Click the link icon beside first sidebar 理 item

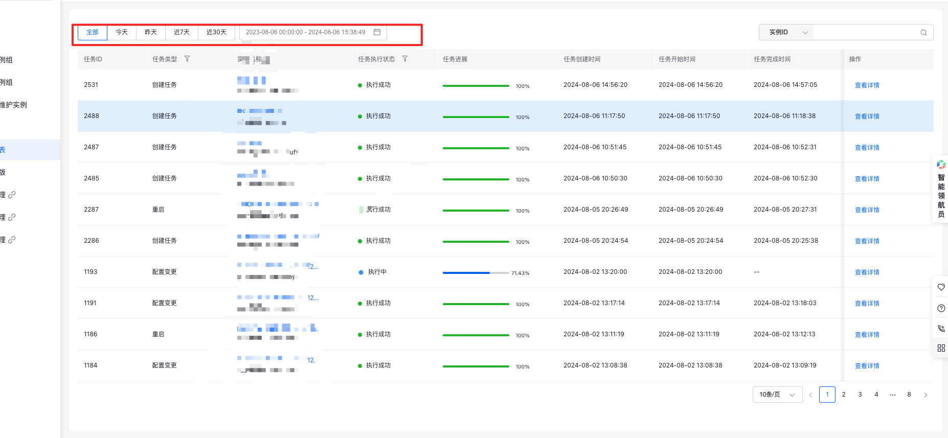(x=12, y=195)
